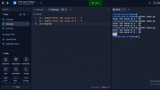Click the CPU usage bar
Screen dimensions: 160x90
8,83
